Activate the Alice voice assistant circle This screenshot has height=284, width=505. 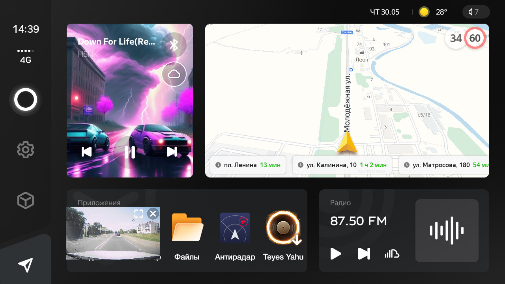point(26,100)
